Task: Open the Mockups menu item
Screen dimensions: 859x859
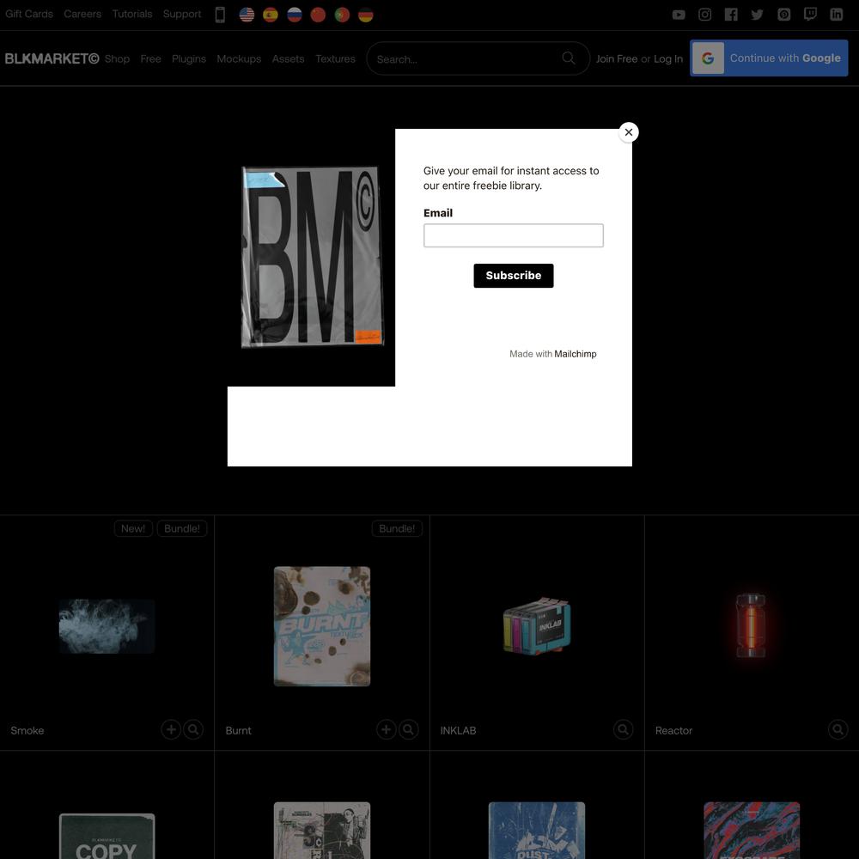Action: click(x=239, y=58)
